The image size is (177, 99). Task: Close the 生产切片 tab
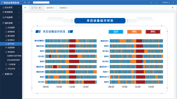[40, 8]
